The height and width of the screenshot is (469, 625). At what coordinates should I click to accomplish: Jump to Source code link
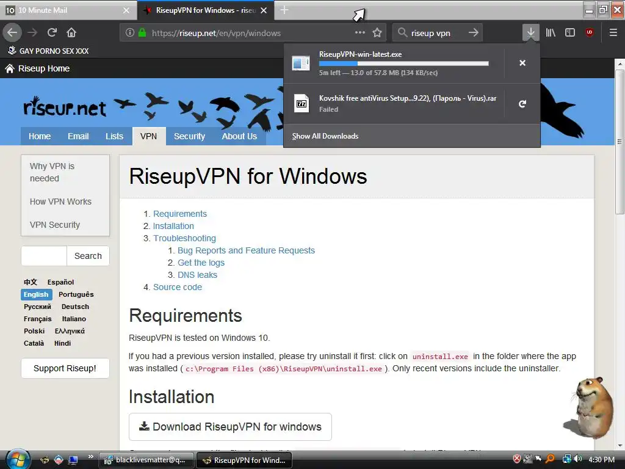[x=178, y=287]
